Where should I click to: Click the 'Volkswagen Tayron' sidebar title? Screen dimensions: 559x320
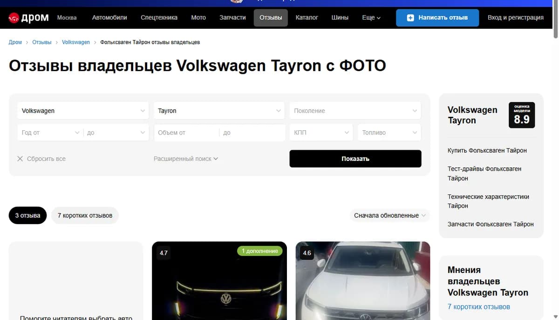tap(472, 115)
